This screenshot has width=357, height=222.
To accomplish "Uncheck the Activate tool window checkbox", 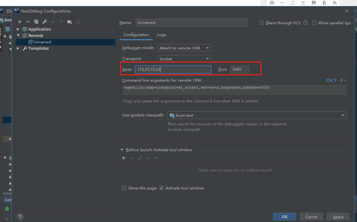I will [x=161, y=188].
